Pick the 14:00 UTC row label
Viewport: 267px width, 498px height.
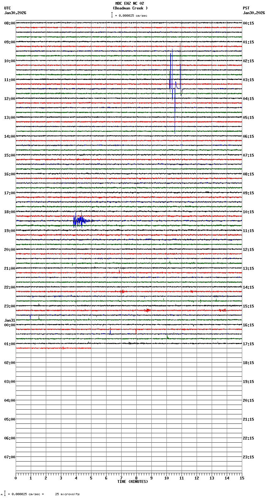click(10, 136)
